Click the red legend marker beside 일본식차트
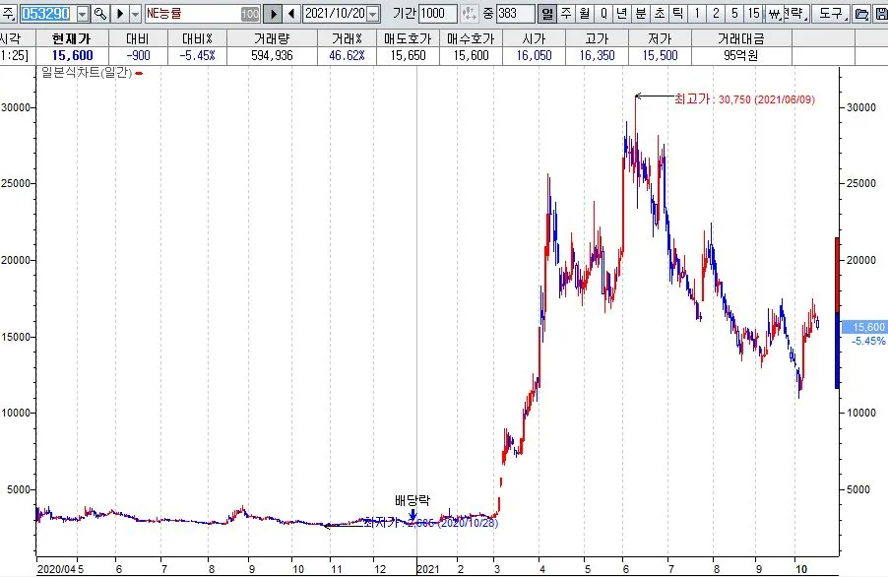Screen dimensions: 888x577 pyautogui.click(x=139, y=73)
